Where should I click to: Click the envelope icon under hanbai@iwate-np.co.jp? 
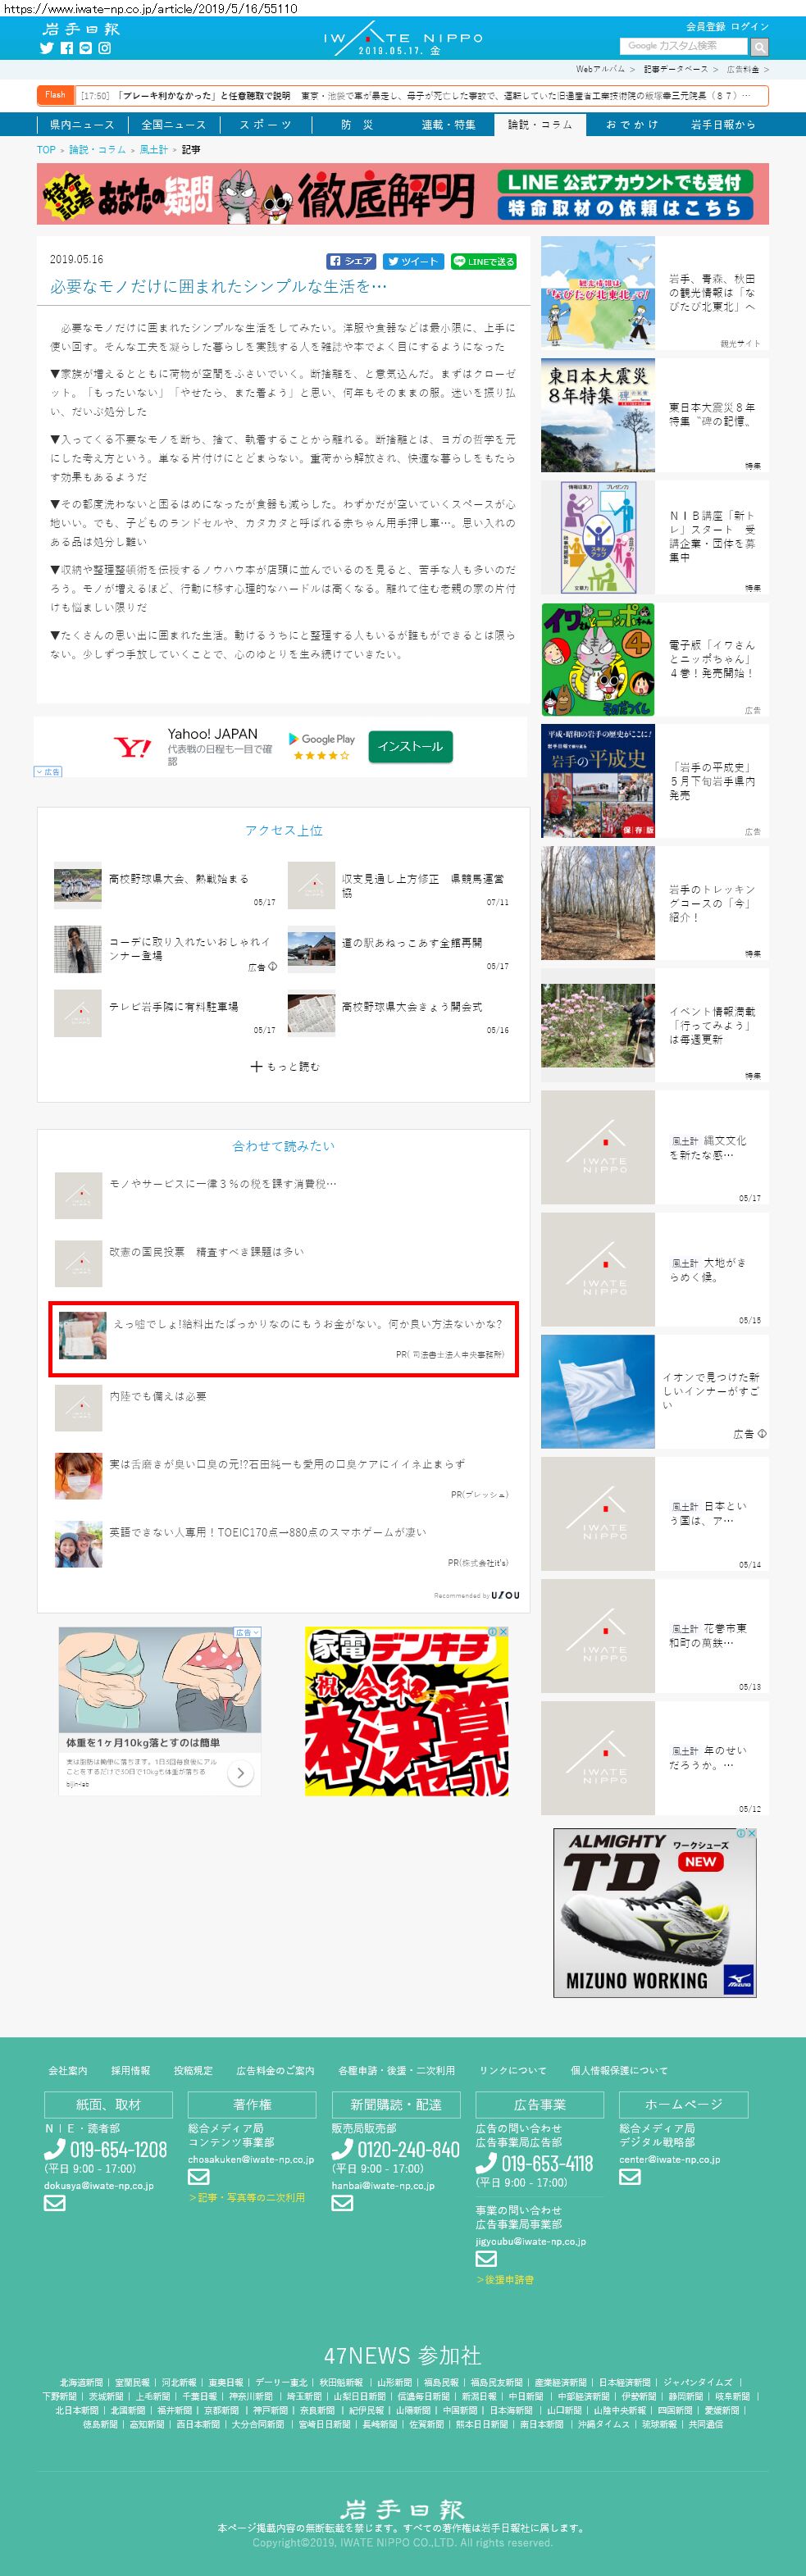tap(342, 2203)
